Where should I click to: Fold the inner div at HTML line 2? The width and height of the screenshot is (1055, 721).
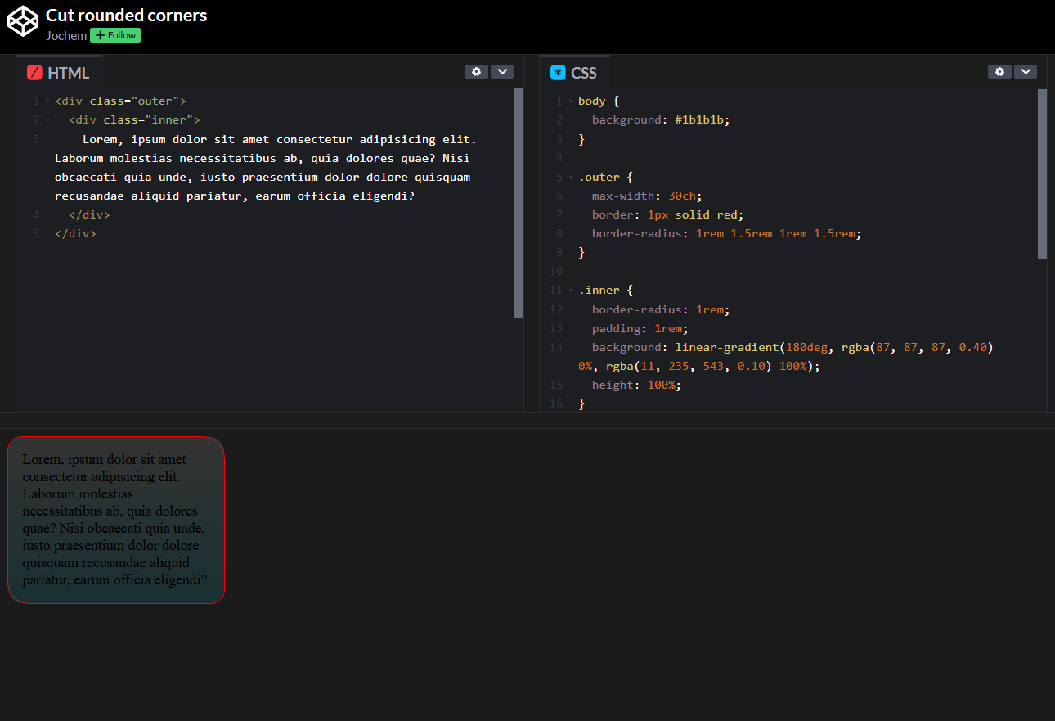(47, 120)
